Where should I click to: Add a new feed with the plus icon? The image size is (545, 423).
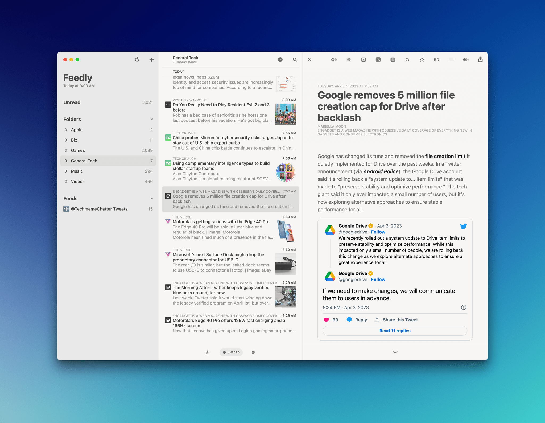(x=151, y=60)
